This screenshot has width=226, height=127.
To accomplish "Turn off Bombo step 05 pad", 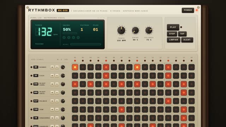I will point(106,67).
